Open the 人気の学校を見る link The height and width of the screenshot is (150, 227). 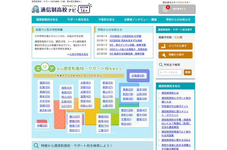[79, 54]
